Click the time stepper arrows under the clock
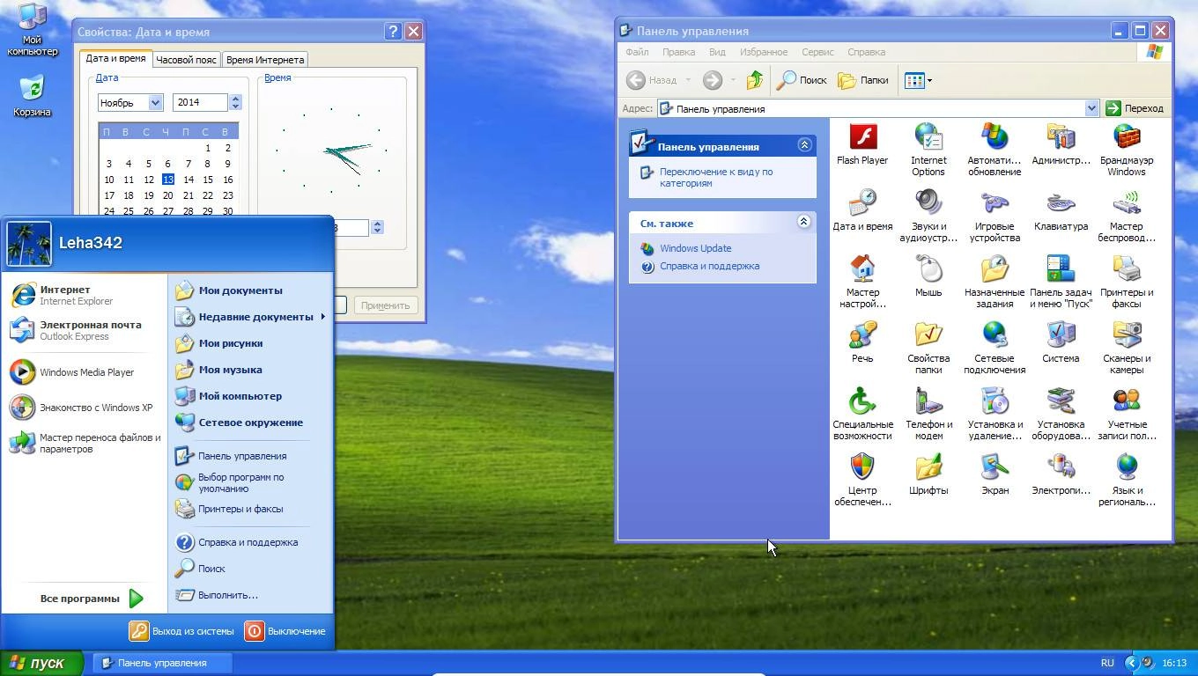Screen dimensions: 1198x676 pyautogui.click(x=377, y=227)
